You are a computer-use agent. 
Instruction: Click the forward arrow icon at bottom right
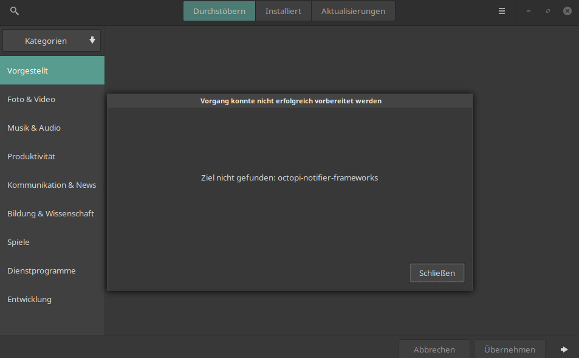pos(564,349)
